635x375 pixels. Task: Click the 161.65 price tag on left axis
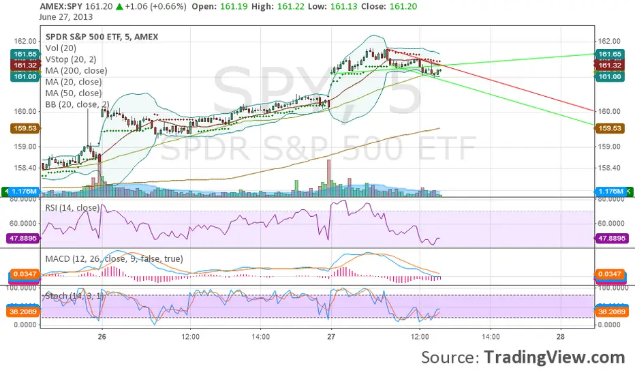[25, 54]
